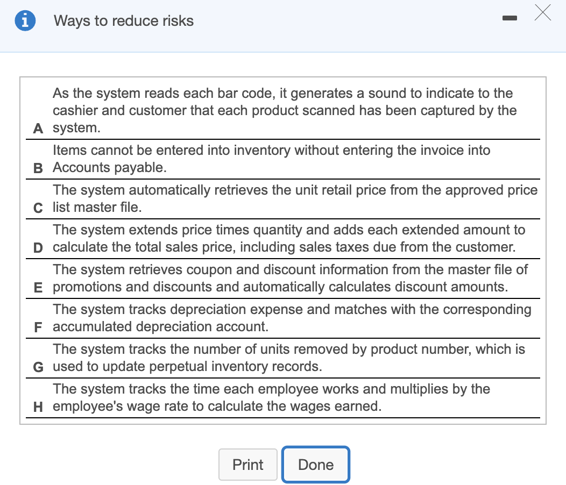
Task: Click the blue info icon
Action: [25, 20]
